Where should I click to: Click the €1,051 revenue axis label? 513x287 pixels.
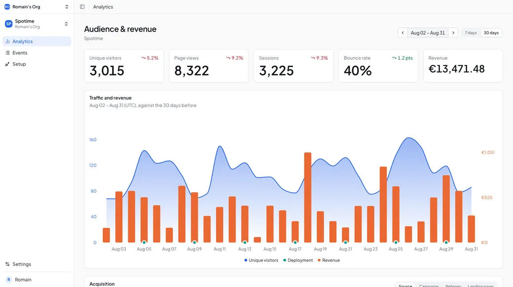[x=488, y=152]
